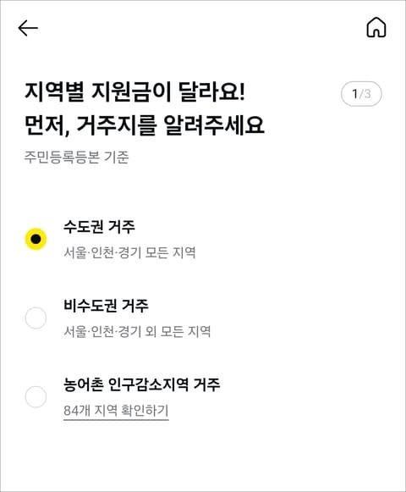Click the 주민등록등본 기준 caption text
This screenshot has height=492, width=406.
76,158
